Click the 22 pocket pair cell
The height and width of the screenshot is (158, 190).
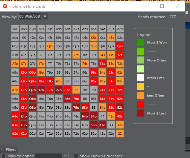pyautogui.click(x=120, y=133)
